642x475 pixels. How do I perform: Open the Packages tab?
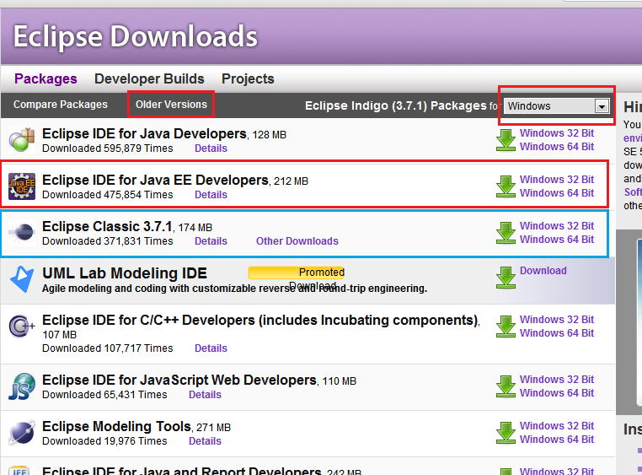[x=45, y=78]
